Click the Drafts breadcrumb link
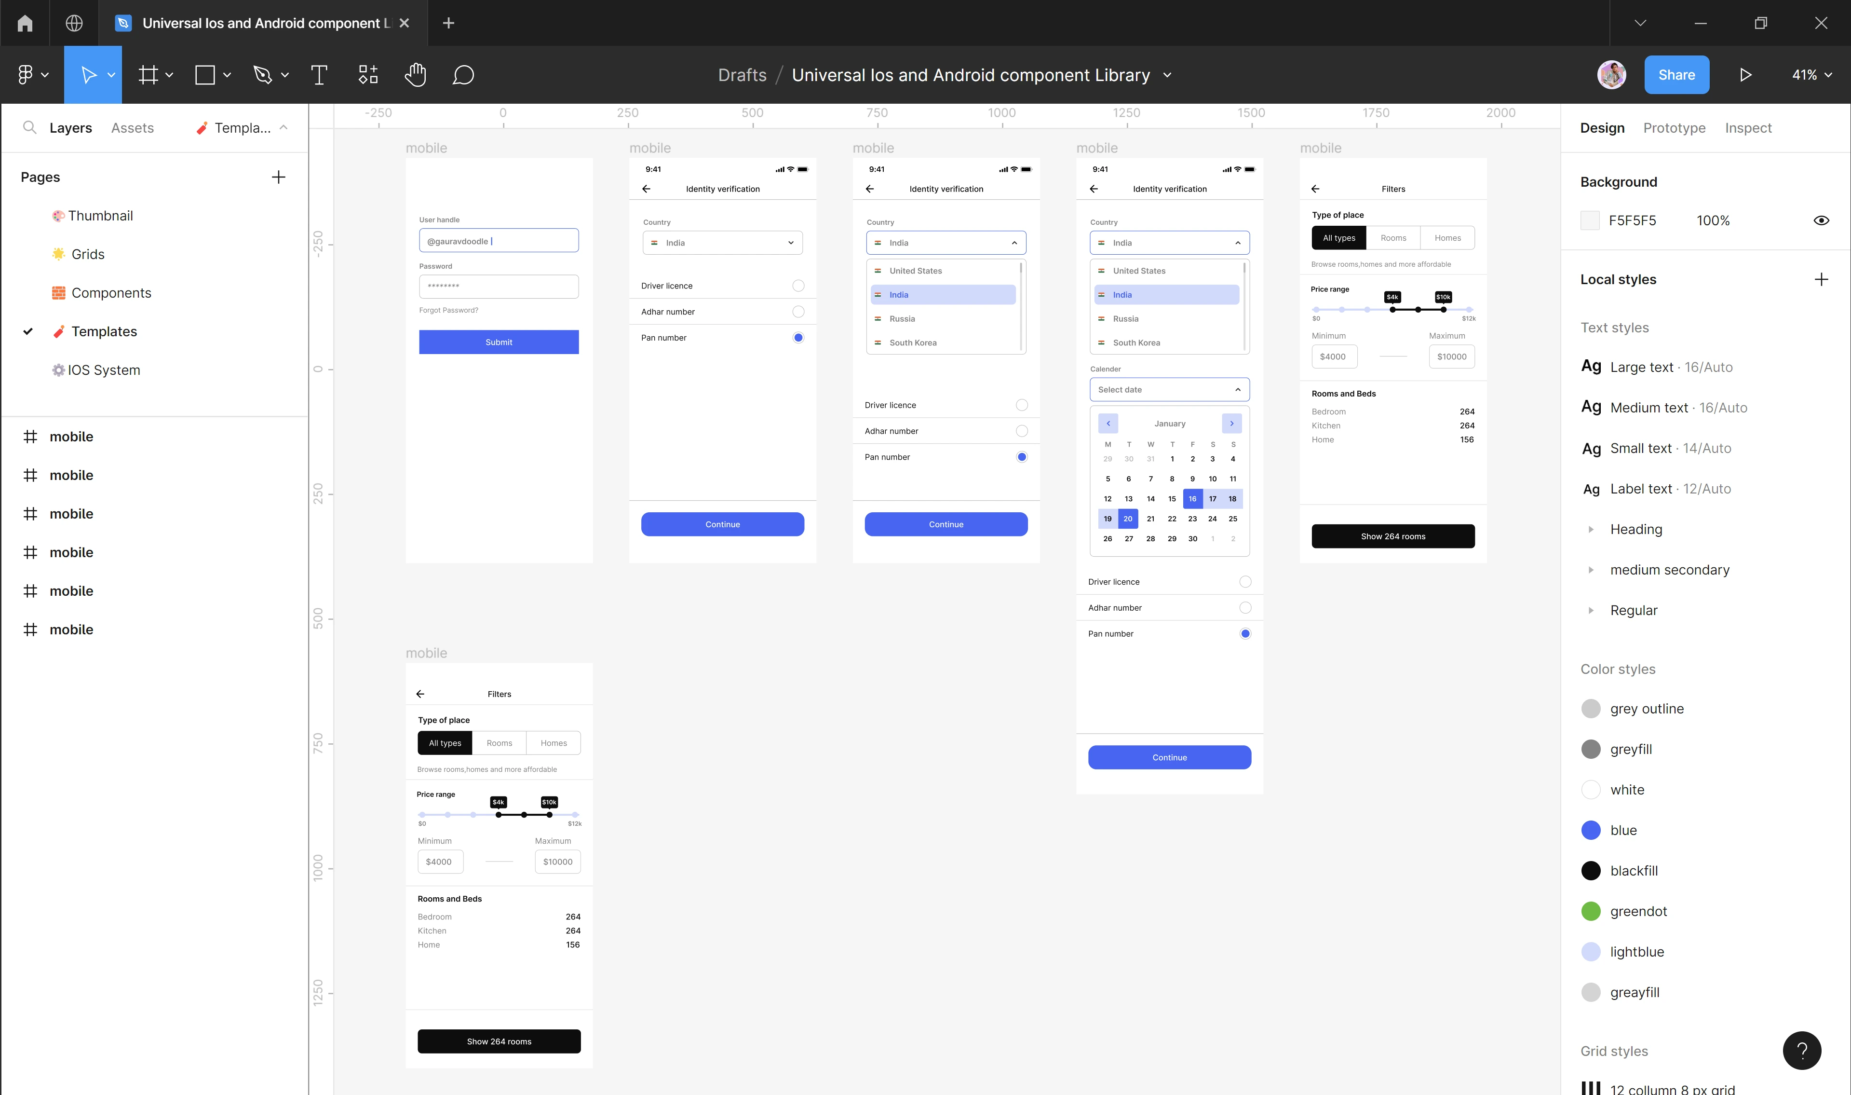The height and width of the screenshot is (1095, 1851). pos(742,75)
